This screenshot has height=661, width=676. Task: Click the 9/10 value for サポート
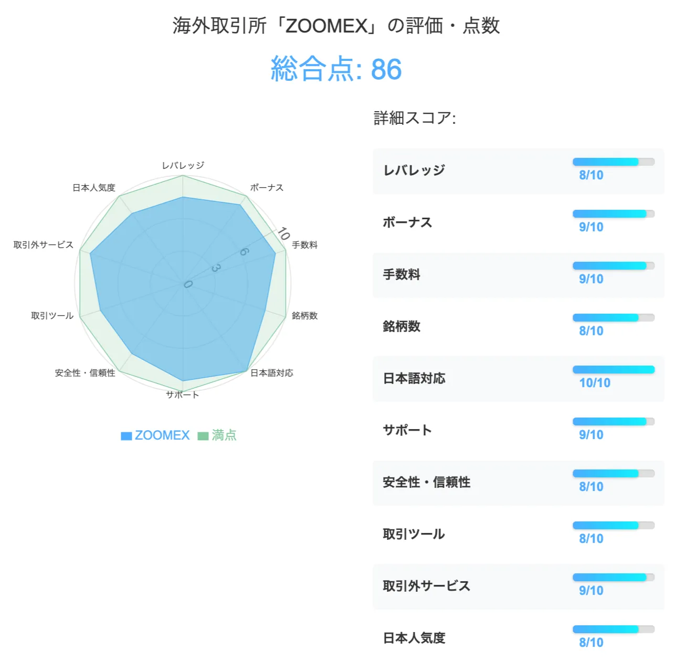(x=591, y=435)
